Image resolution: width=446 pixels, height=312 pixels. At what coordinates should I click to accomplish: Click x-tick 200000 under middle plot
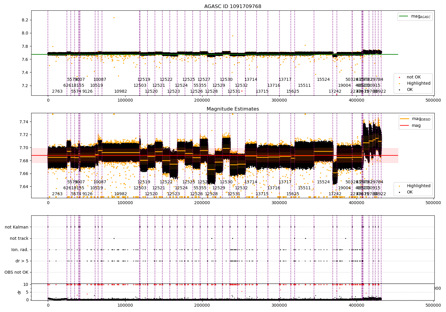(202, 203)
